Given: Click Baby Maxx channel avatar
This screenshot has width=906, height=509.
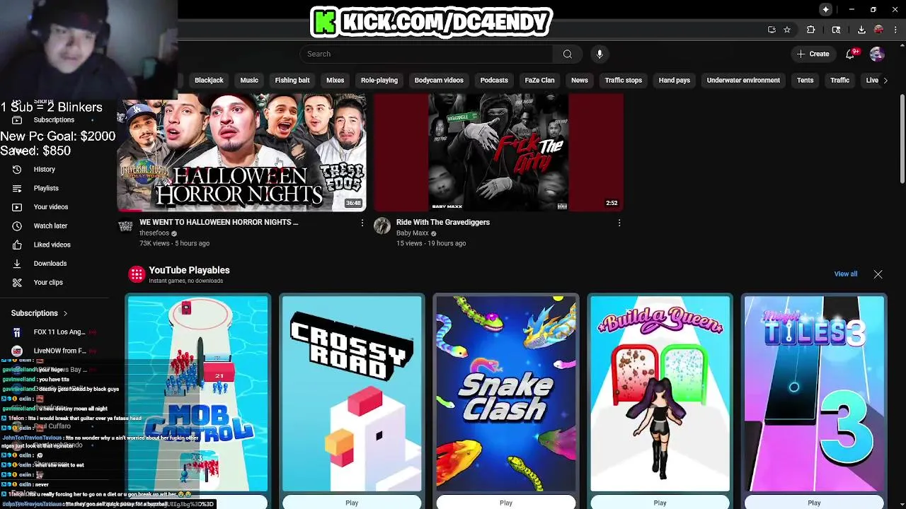Looking at the screenshot, I should coord(382,226).
